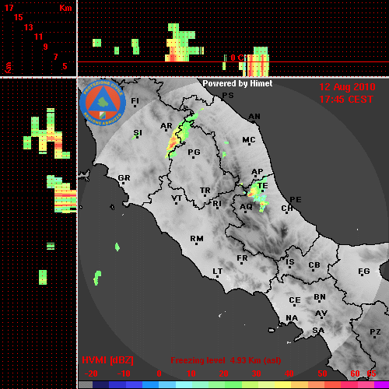Click the VT city marker
Screen dimensions: 389x389
pyautogui.click(x=176, y=203)
